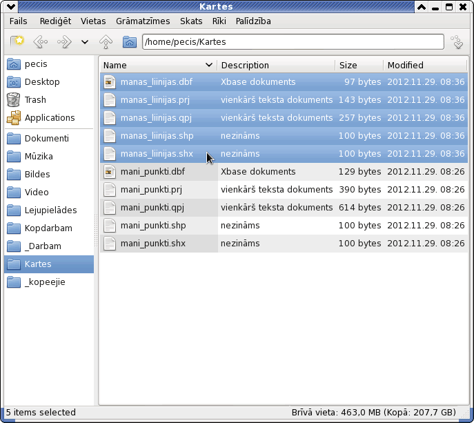Select file name mani_punkti.qpj
This screenshot has height=423, width=474.
click(x=152, y=208)
